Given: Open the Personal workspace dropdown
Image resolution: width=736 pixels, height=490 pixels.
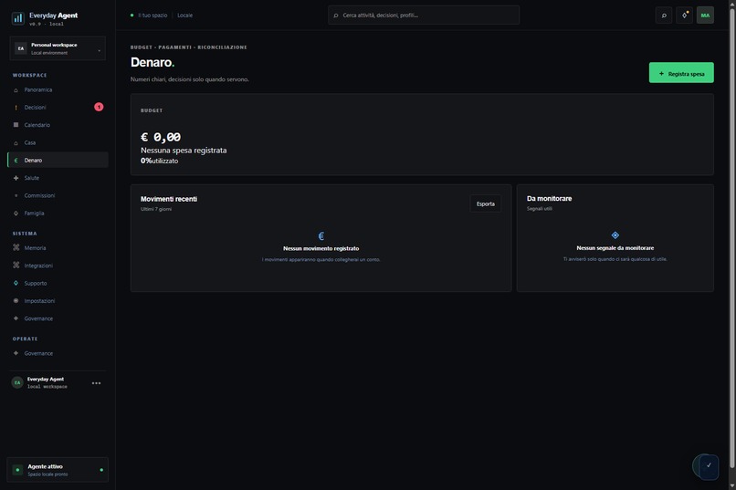Looking at the screenshot, I should (58, 48).
